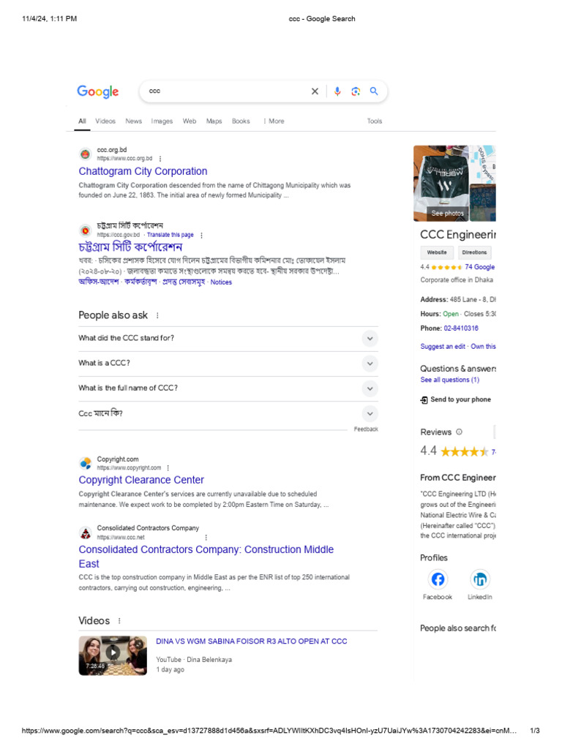Open the Facebook profile icon

438,579
